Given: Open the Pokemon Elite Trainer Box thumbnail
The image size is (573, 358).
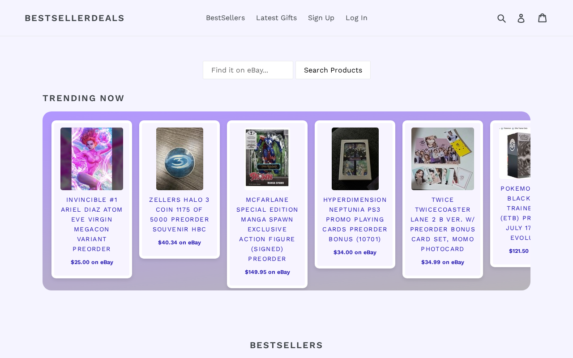Looking at the screenshot, I should pos(515,152).
